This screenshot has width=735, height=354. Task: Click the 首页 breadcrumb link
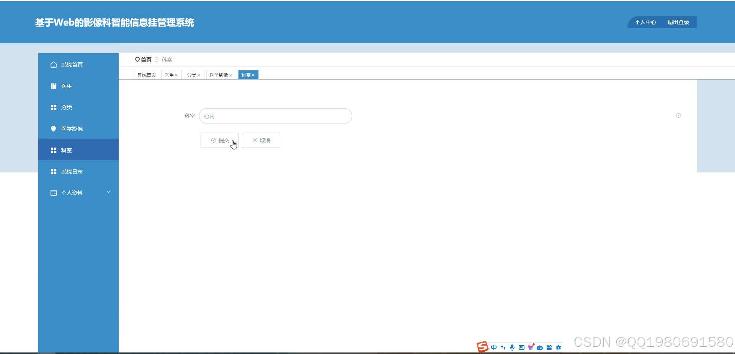click(146, 60)
